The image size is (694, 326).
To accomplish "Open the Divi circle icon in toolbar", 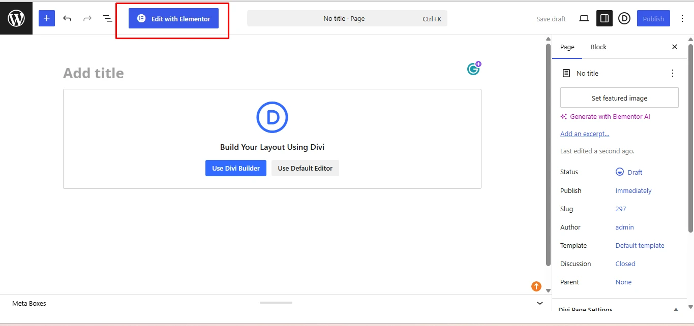I will coord(624,19).
